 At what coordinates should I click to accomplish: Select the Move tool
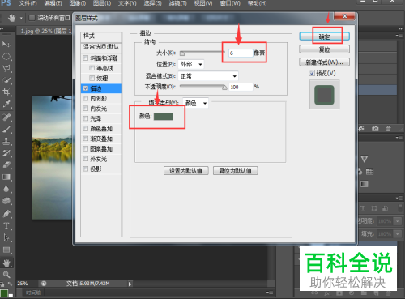point(6,44)
